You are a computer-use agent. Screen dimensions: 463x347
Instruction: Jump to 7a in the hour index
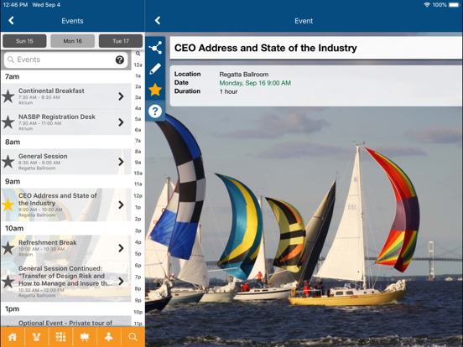[x=138, y=141]
